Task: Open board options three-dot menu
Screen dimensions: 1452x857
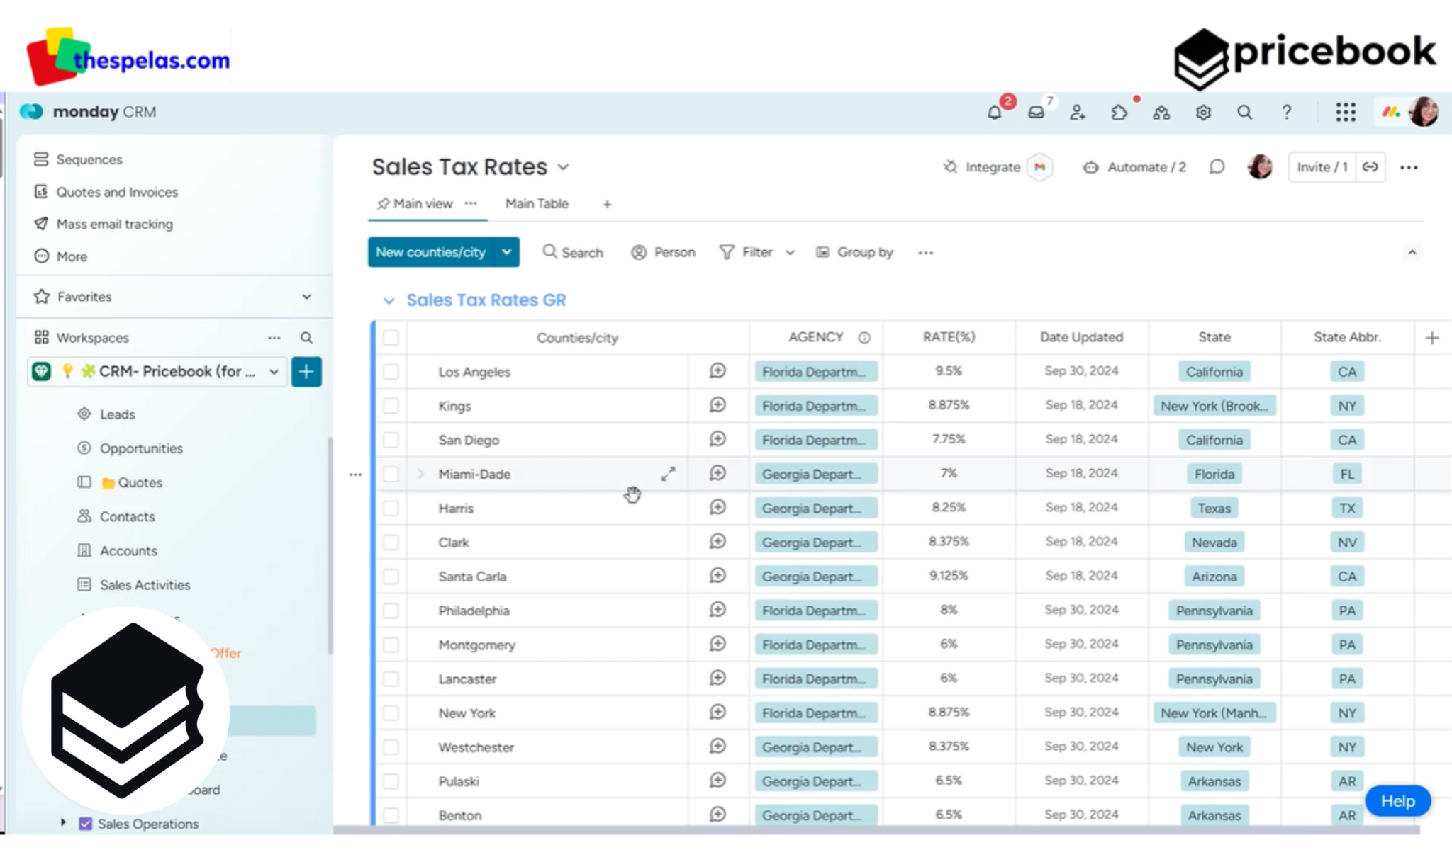Action: point(1409,168)
